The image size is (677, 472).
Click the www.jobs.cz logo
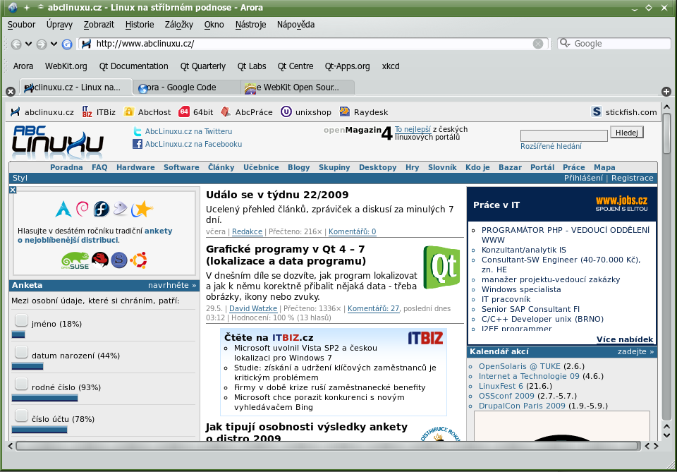coord(621,203)
